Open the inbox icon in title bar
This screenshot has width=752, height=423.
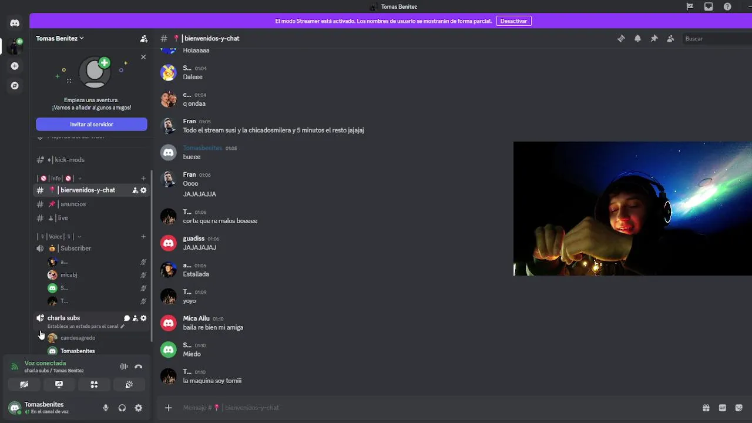709,6
